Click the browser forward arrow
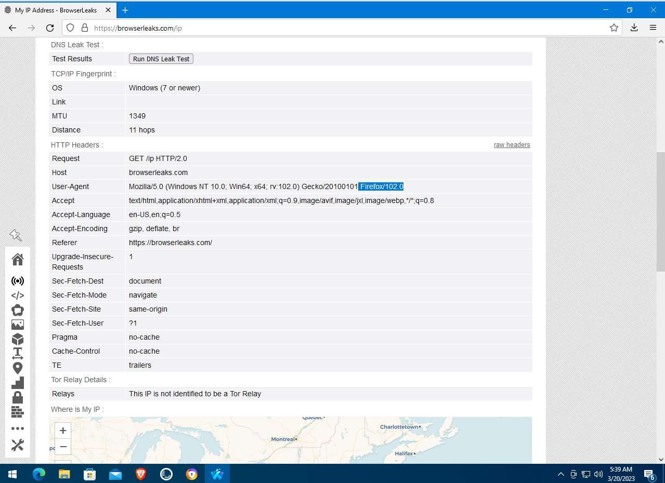The width and height of the screenshot is (665, 483). click(x=31, y=28)
